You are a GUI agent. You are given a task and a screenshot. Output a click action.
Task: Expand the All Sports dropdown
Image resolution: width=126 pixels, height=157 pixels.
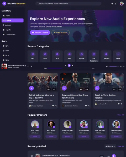tap(110, 146)
